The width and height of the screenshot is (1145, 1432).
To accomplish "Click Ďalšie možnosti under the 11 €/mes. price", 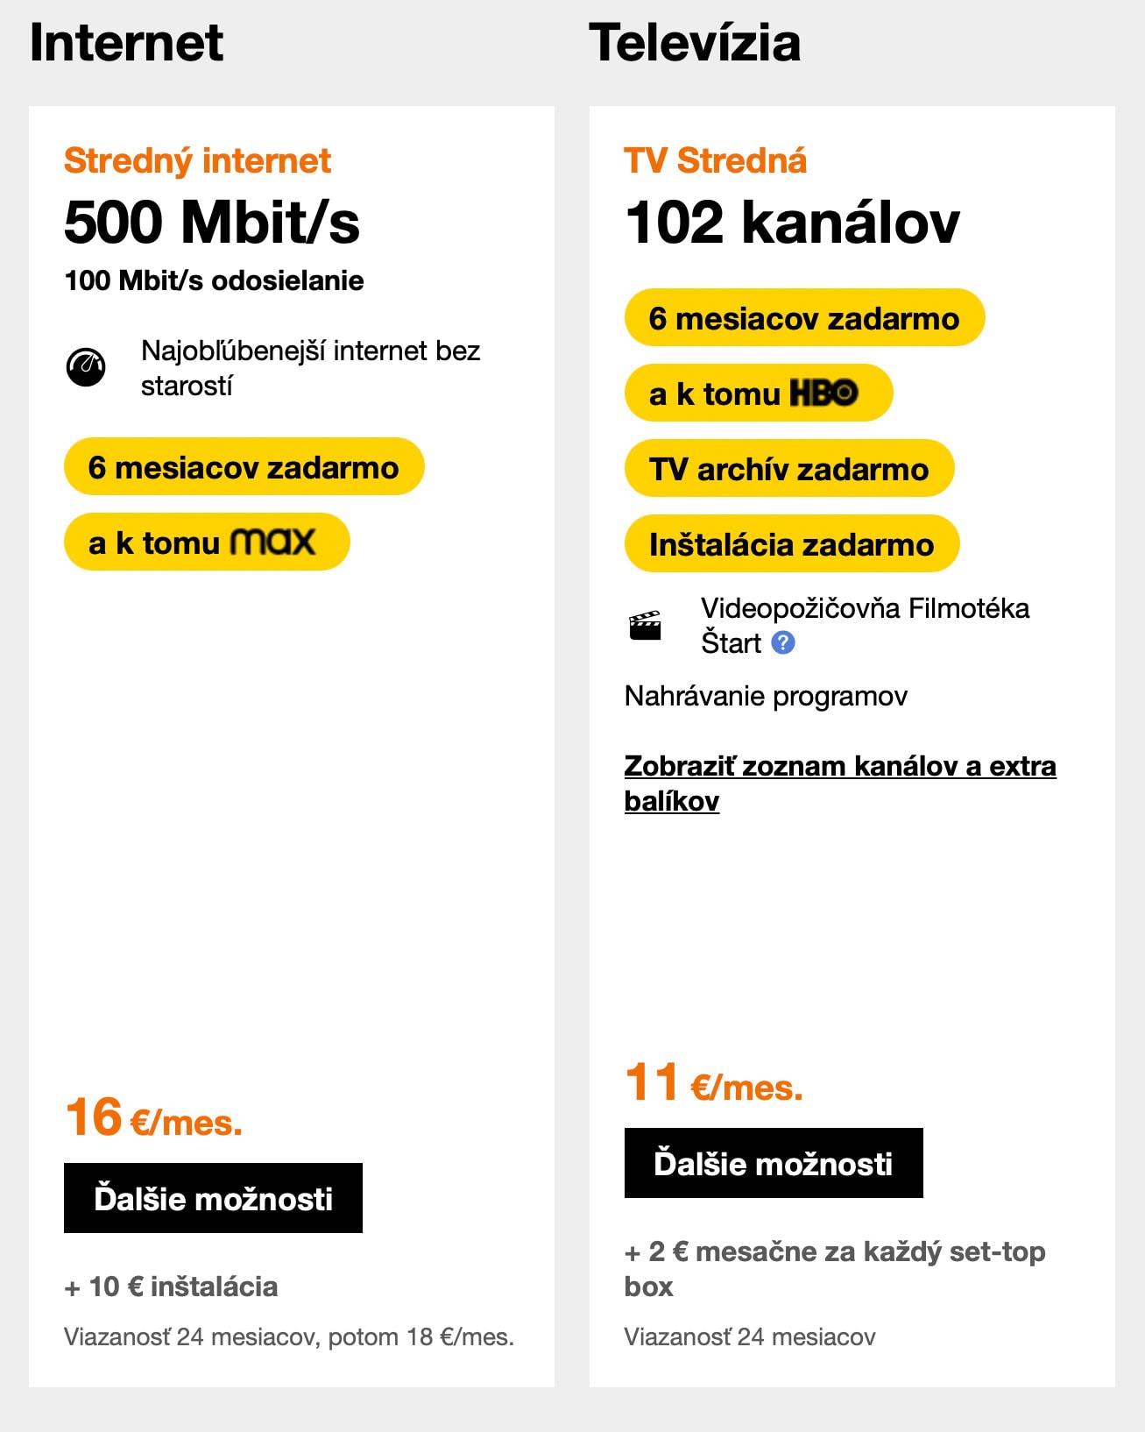I will coord(774,1163).
